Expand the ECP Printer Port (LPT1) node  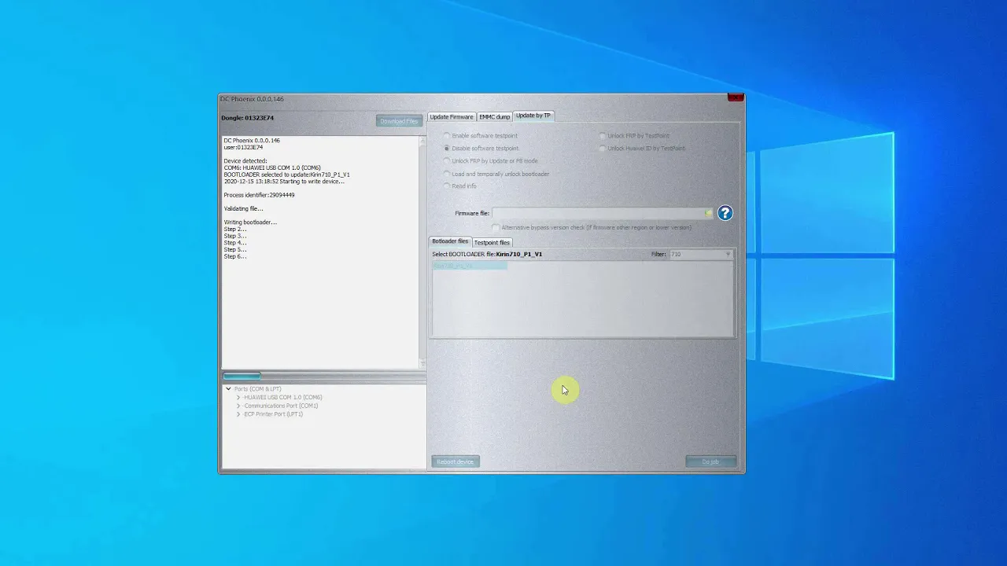pos(238,414)
